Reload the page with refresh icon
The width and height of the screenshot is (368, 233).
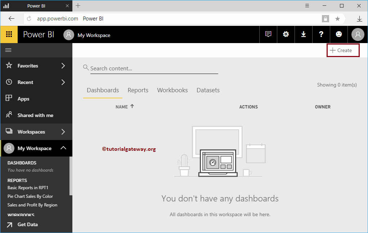(x=29, y=19)
